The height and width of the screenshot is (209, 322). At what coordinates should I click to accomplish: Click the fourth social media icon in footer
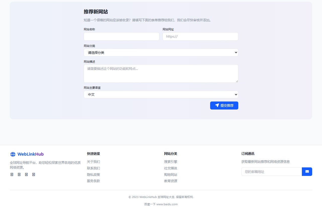(x=34, y=174)
